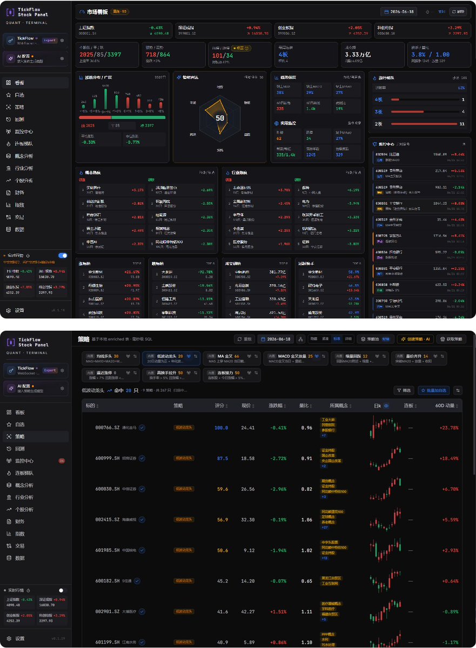This screenshot has width=476, height=648.
Task: Open the 600999.SH stock row
Action: [272, 458]
